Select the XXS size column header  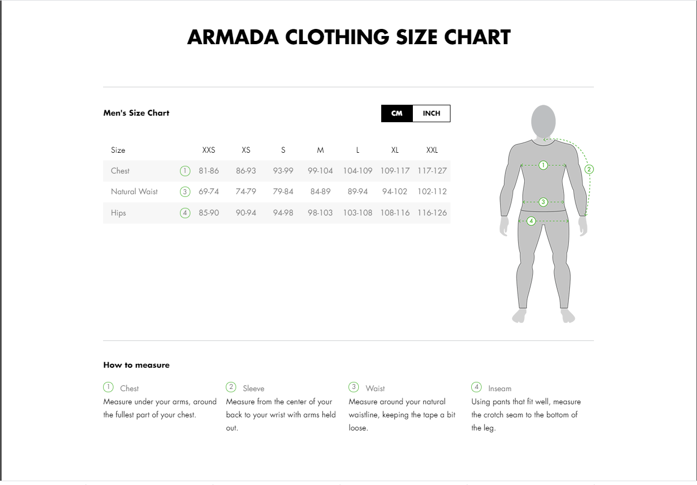tap(209, 150)
